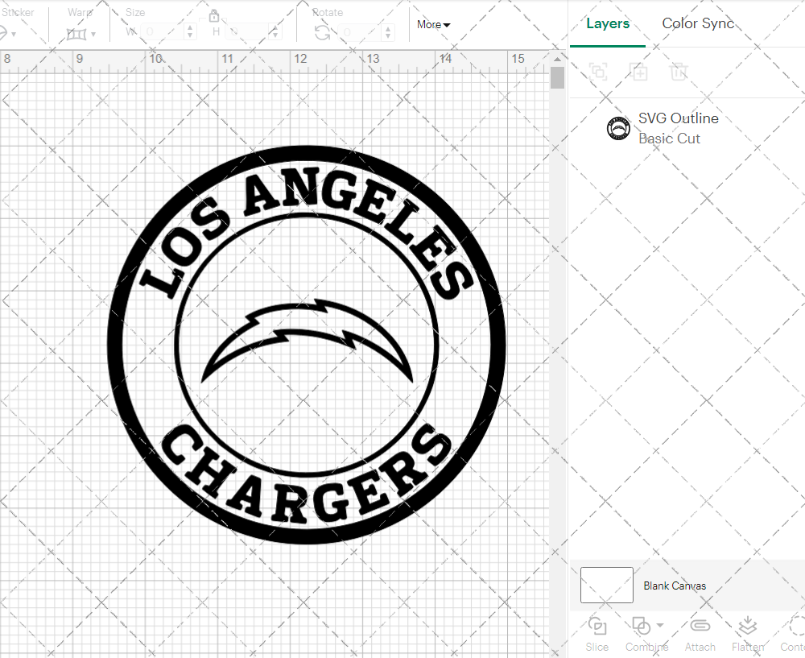This screenshot has width=805, height=658.
Task: Click the delete layer trash icon
Action: pos(679,72)
